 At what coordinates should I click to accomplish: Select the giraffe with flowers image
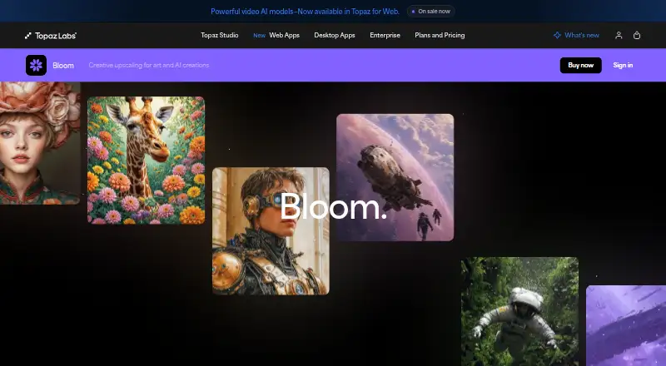pos(147,161)
